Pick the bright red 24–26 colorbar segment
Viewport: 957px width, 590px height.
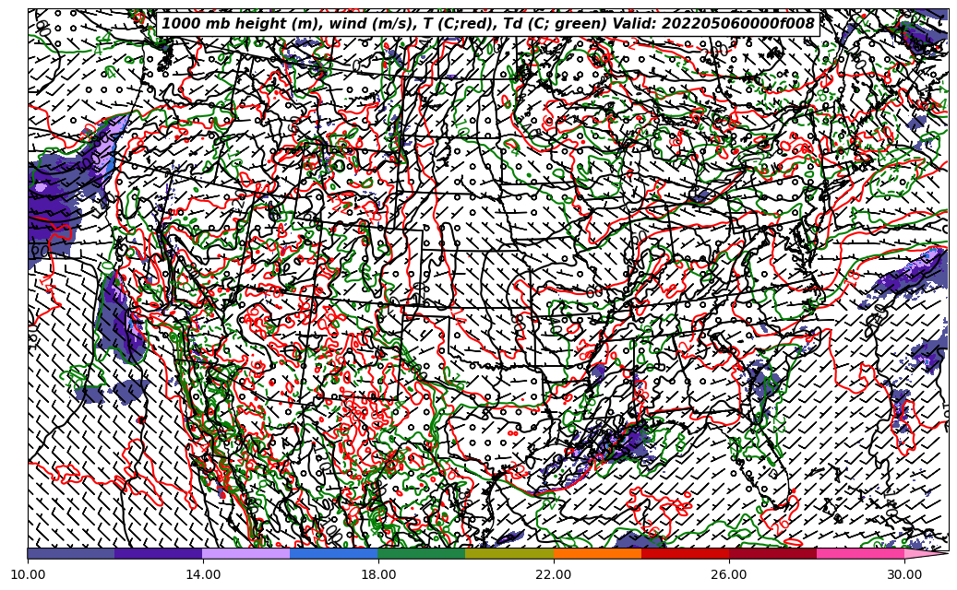coord(685,553)
